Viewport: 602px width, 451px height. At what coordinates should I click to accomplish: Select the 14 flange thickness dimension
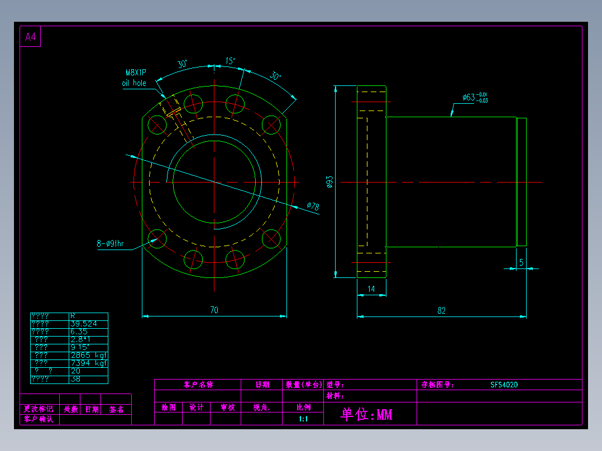coord(371,289)
